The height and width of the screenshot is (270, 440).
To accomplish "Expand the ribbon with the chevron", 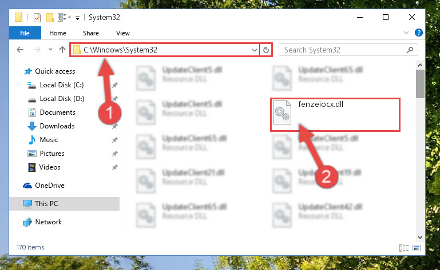I will [x=406, y=33].
